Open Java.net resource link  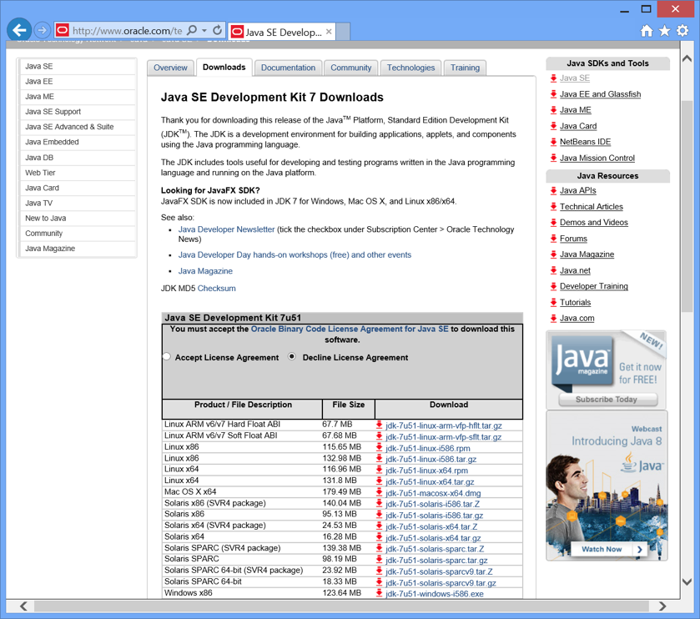(x=575, y=270)
